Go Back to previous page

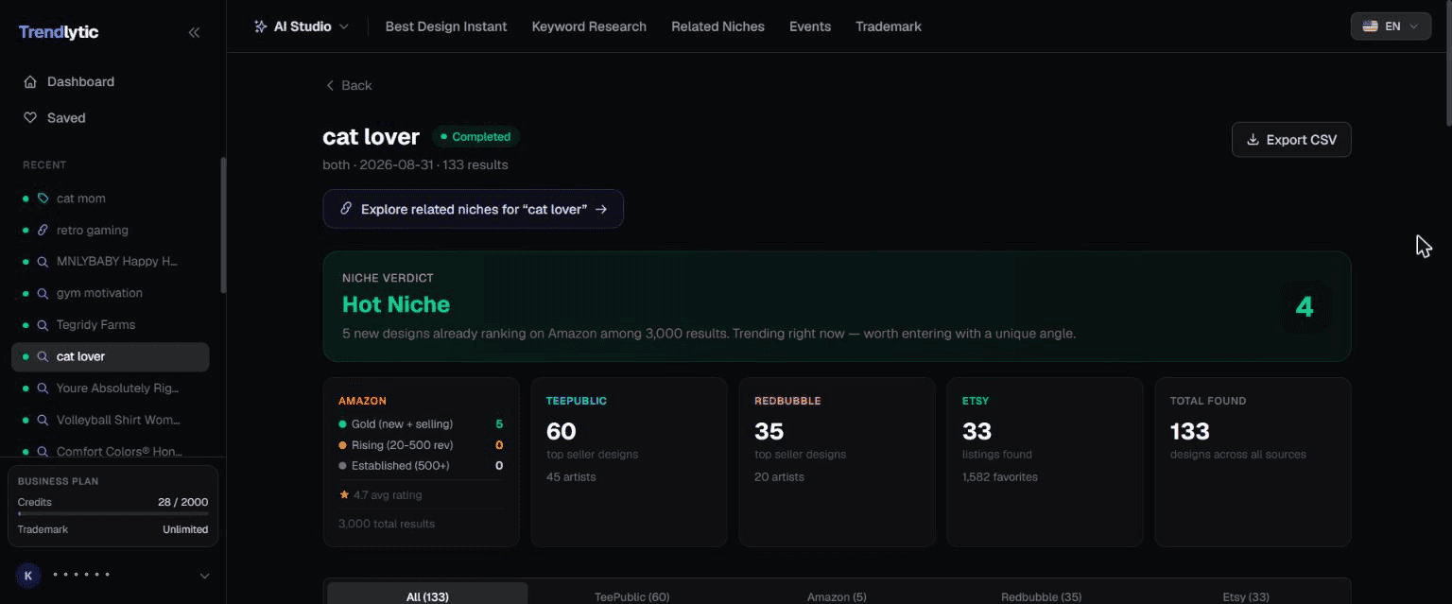(348, 85)
